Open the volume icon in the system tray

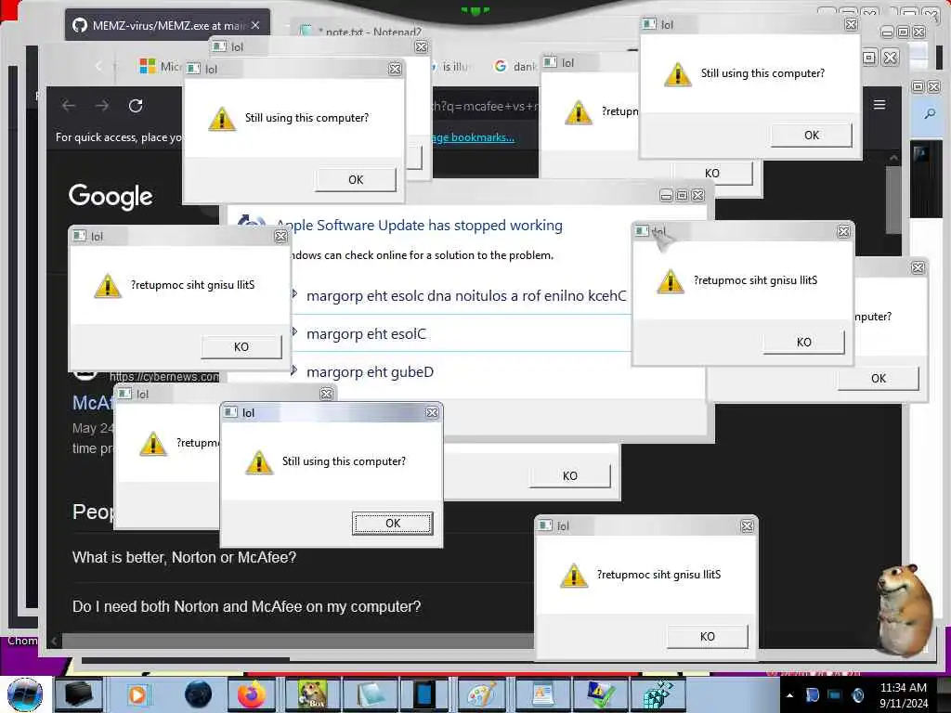(x=857, y=695)
